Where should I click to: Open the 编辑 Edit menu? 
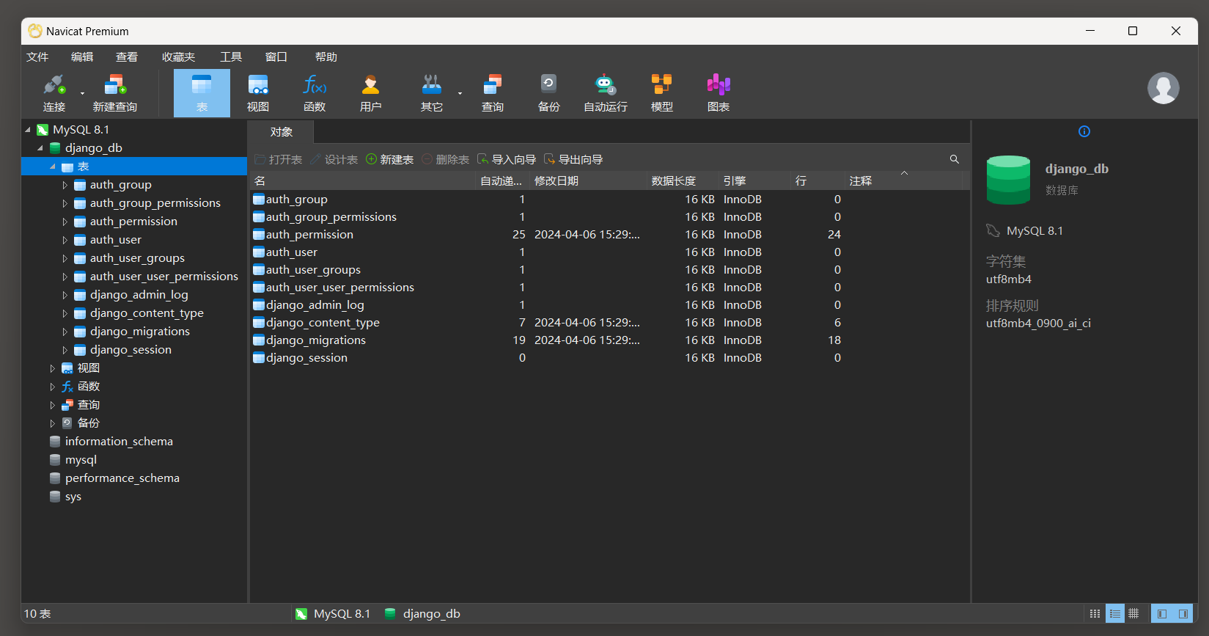coord(82,57)
